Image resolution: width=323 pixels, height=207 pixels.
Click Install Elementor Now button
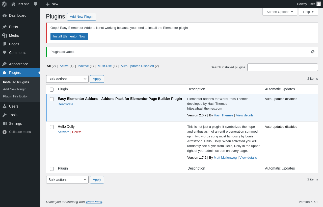69,36
